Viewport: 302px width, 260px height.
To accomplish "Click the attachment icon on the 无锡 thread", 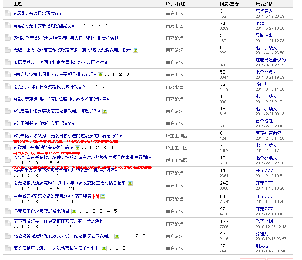I will pos(136,50).
